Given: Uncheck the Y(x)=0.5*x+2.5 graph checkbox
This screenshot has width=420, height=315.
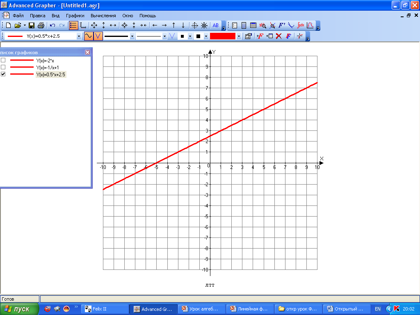Looking at the screenshot, I should 3,74.
